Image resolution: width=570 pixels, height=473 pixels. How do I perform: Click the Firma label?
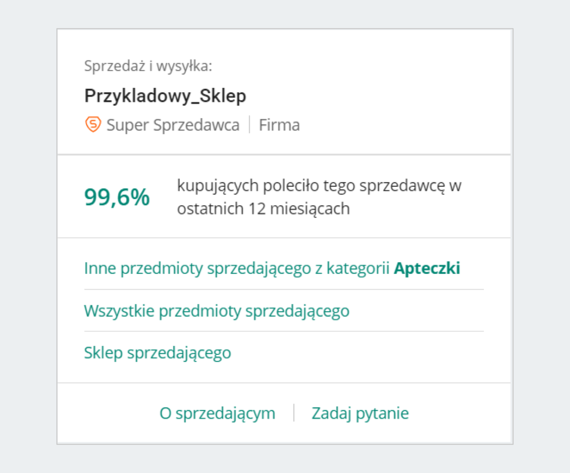tap(279, 124)
